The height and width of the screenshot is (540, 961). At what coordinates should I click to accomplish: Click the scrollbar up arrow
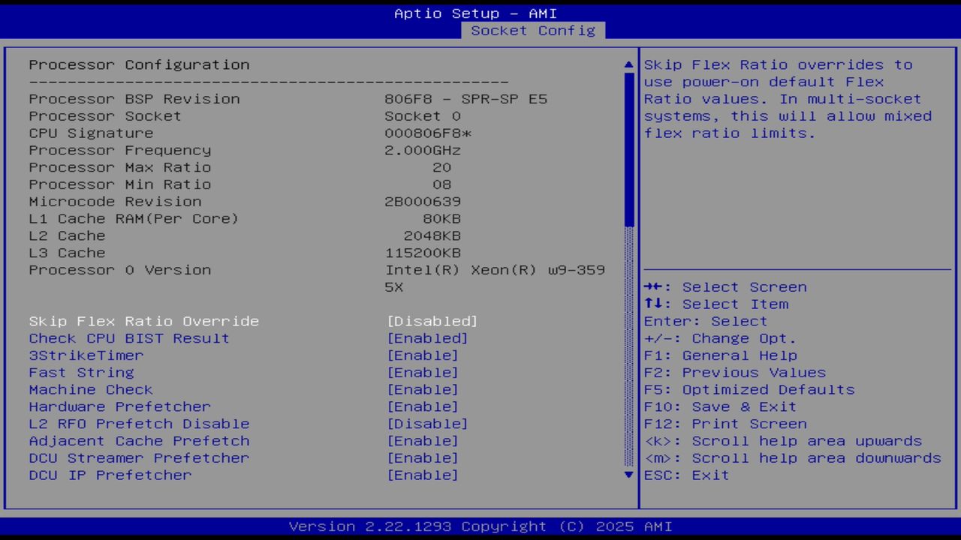[x=628, y=64]
